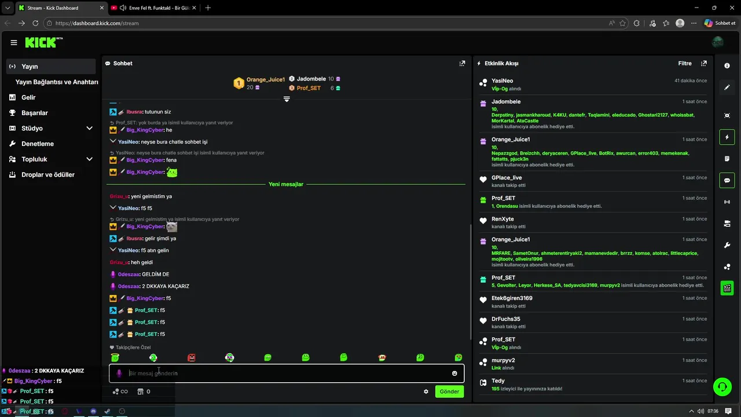741x417 pixels.
Task: Expand YasiNeo 'f5 atın gelin' chevron
Action: (x=113, y=250)
